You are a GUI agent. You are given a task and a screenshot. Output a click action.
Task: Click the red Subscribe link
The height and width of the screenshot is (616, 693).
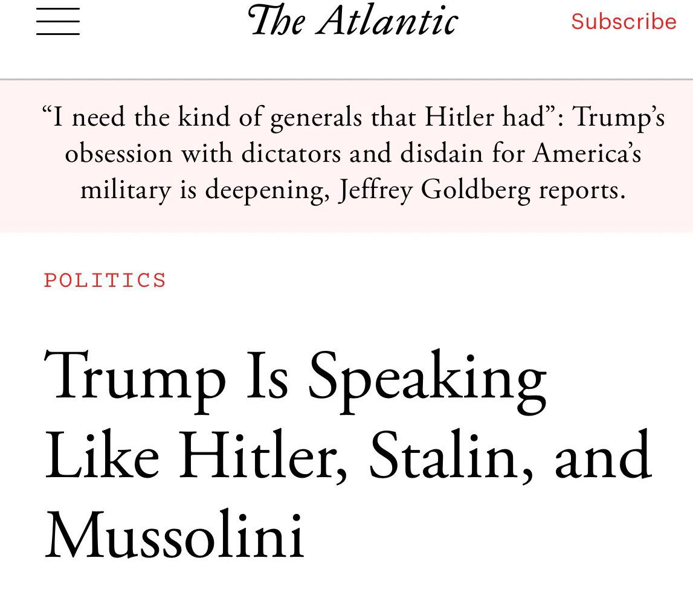[x=624, y=22]
